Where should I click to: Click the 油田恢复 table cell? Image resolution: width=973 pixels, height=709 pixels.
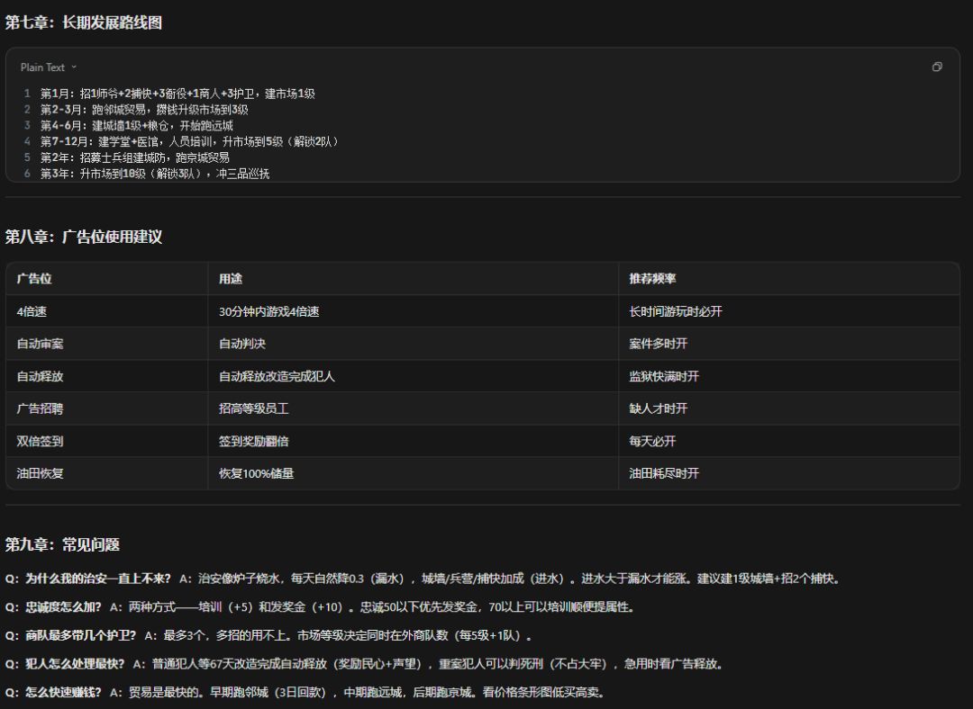click(106, 473)
